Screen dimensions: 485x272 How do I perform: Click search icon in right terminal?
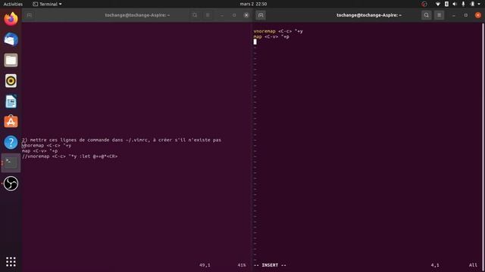(426, 15)
